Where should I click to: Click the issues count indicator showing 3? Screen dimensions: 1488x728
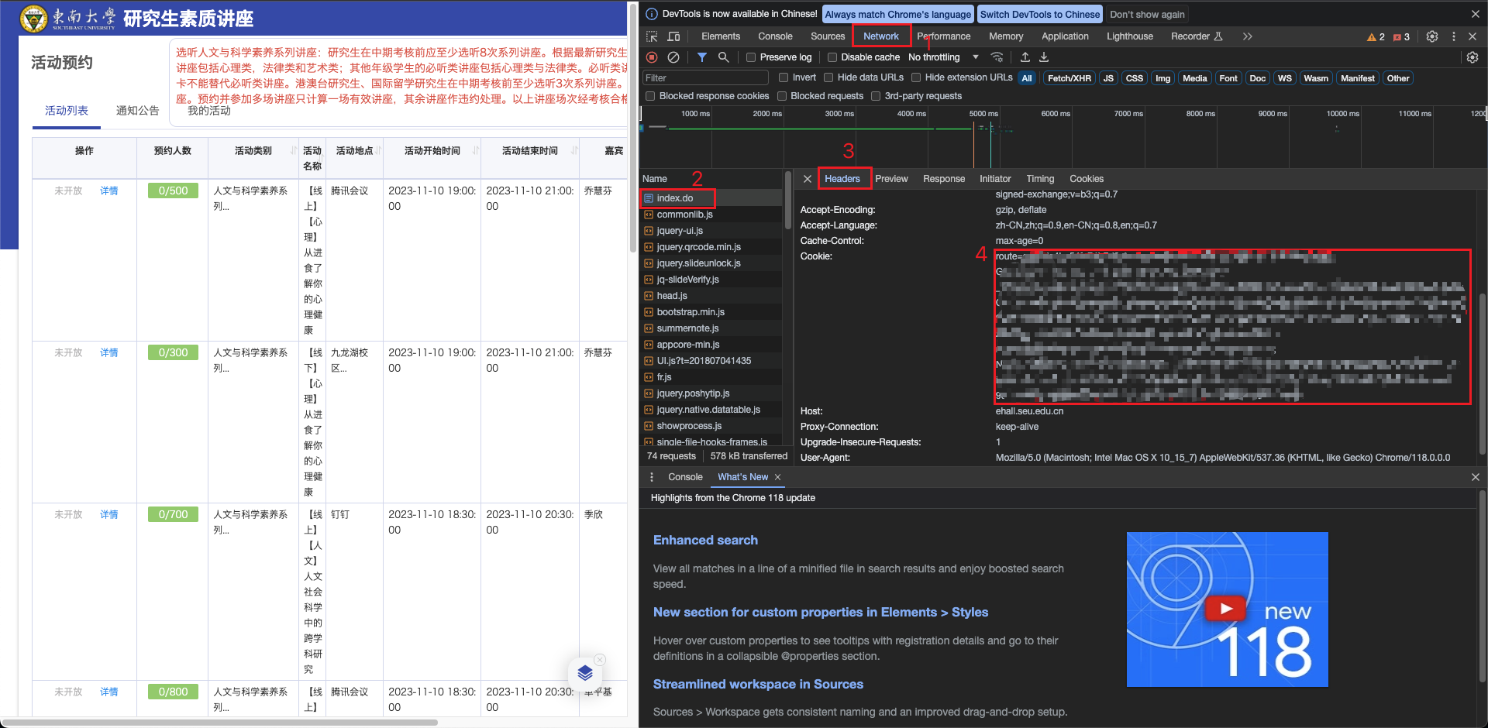tap(1401, 36)
